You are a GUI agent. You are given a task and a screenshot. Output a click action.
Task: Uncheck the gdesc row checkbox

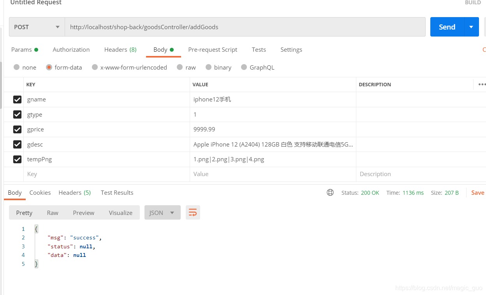(17, 144)
